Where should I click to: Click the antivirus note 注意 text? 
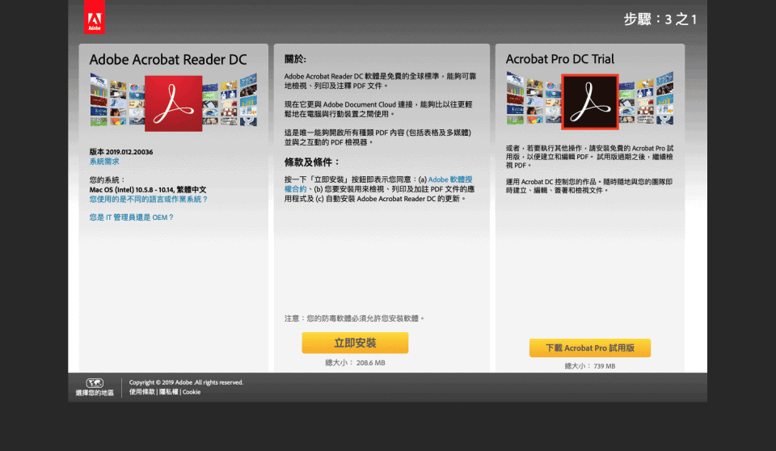354,318
